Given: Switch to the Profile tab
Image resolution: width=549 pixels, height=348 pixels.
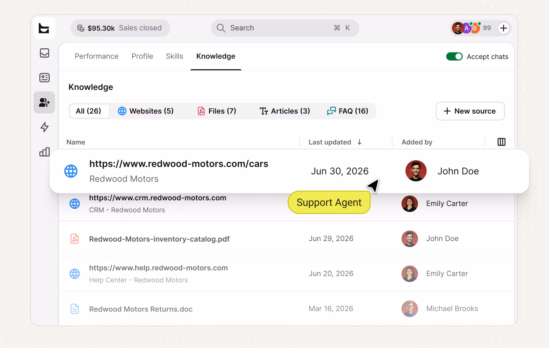Looking at the screenshot, I should 142,56.
